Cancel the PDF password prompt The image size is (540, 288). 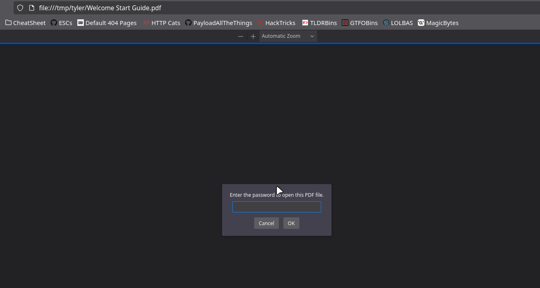(266, 223)
